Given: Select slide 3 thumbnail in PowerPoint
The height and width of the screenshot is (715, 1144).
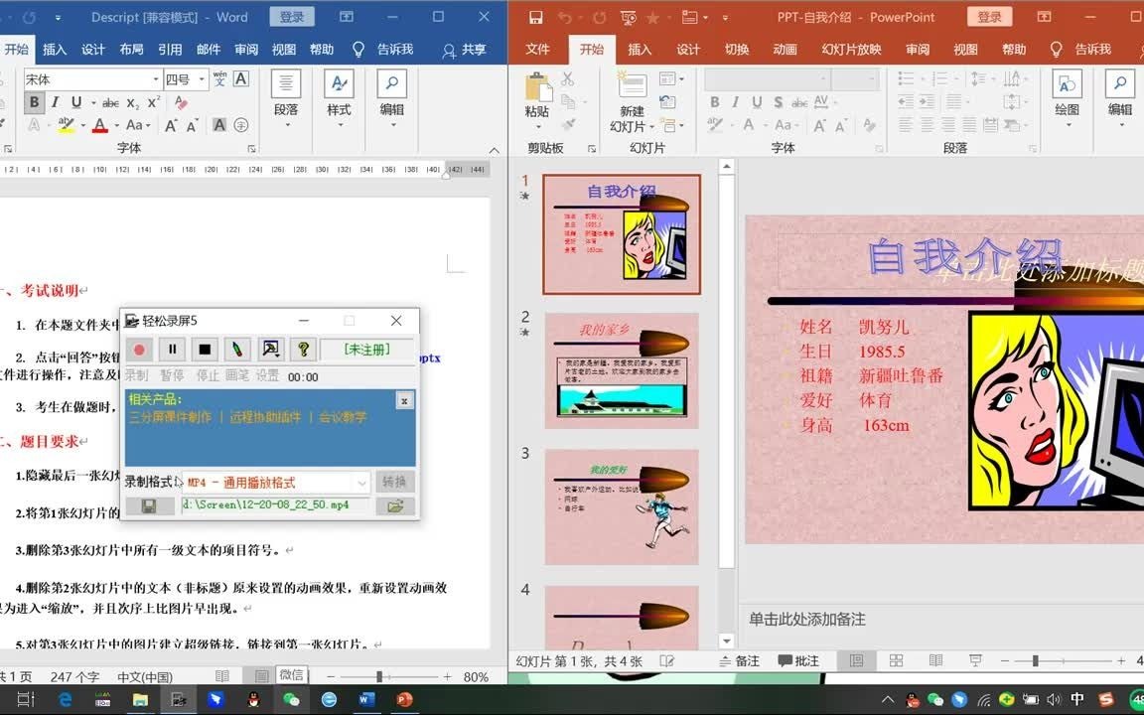Looking at the screenshot, I should (x=621, y=507).
